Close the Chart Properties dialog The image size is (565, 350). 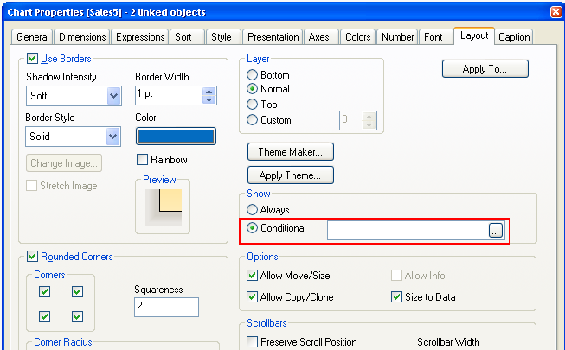[x=555, y=11]
